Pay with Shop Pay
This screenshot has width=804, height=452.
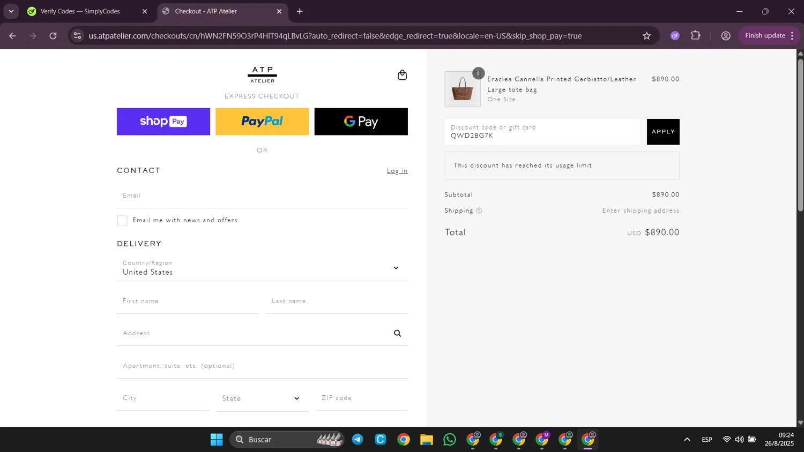point(163,122)
